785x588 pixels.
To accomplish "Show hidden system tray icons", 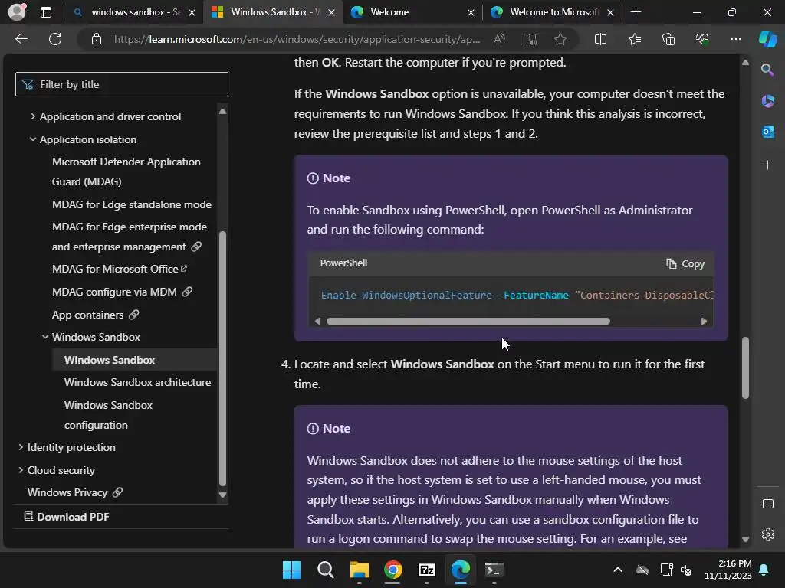I will [618, 570].
